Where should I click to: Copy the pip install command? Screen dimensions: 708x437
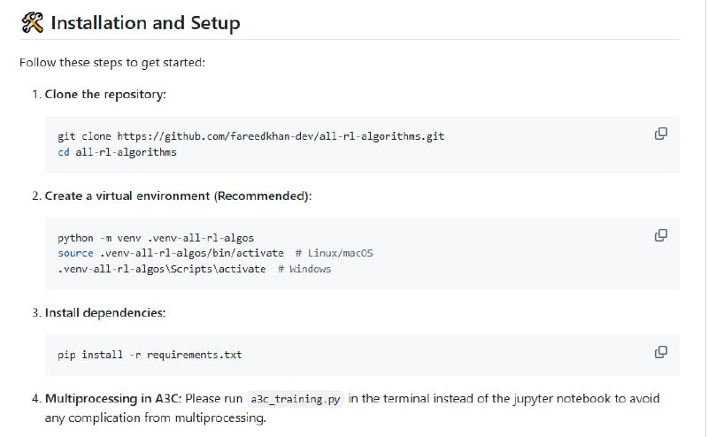[x=660, y=352]
